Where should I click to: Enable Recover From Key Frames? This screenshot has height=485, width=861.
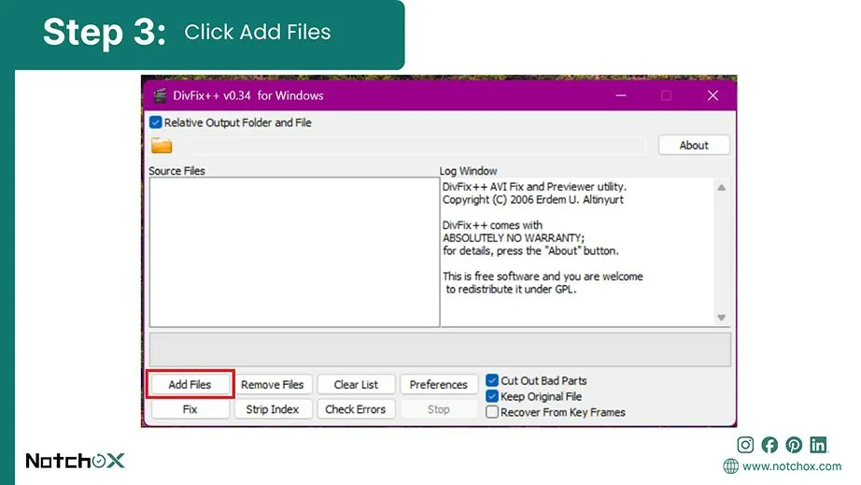pyautogui.click(x=492, y=412)
